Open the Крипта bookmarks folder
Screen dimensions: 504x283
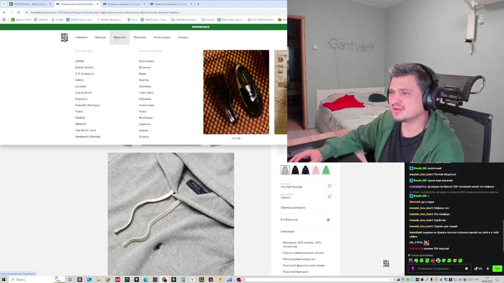click(x=209, y=20)
